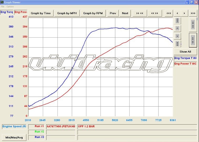Click the Min/Max/Avg button
The width and height of the screenshot is (199, 142).
[14, 138]
